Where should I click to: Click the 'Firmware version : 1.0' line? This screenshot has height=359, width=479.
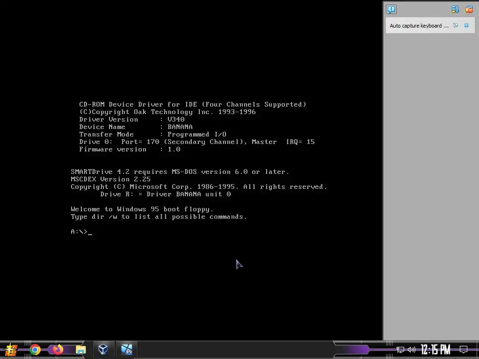[x=130, y=149]
